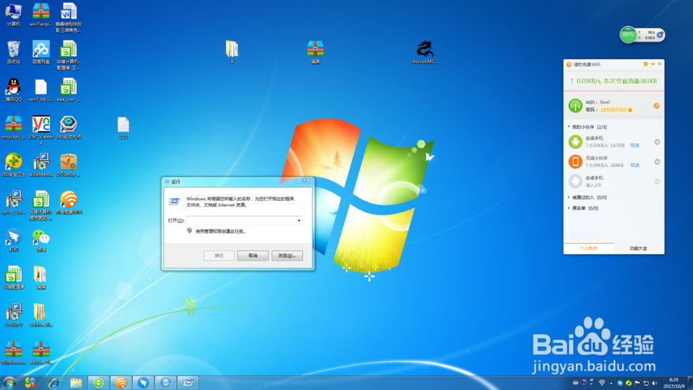The height and width of the screenshot is (390, 693).
Task: Launch VNC Viewer 4 shortcut
Action: [41, 130]
